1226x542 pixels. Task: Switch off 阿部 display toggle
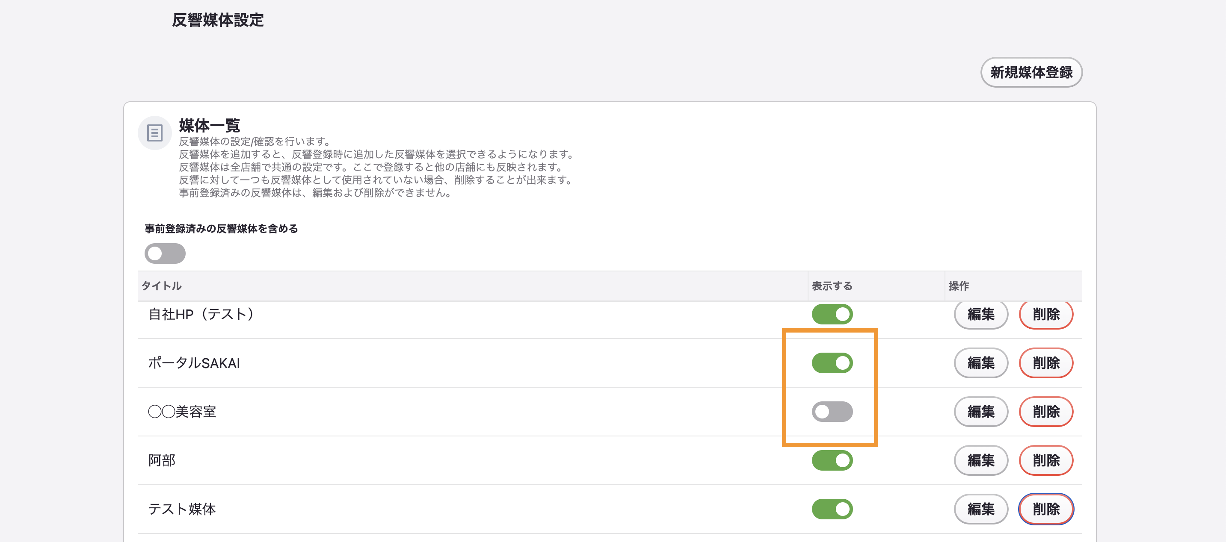pos(832,461)
